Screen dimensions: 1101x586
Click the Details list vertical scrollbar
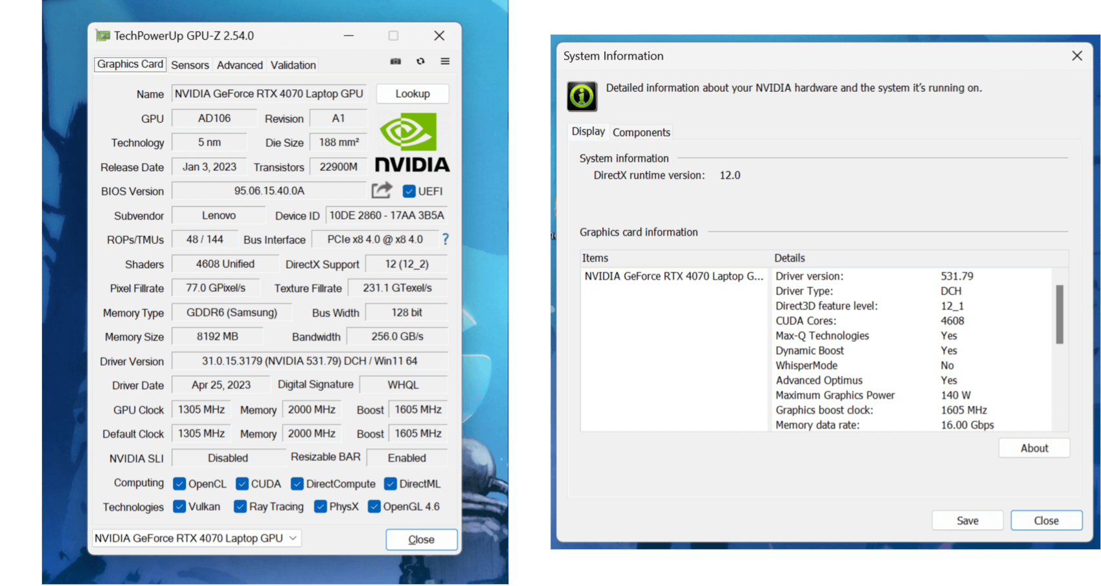pyautogui.click(x=1060, y=314)
